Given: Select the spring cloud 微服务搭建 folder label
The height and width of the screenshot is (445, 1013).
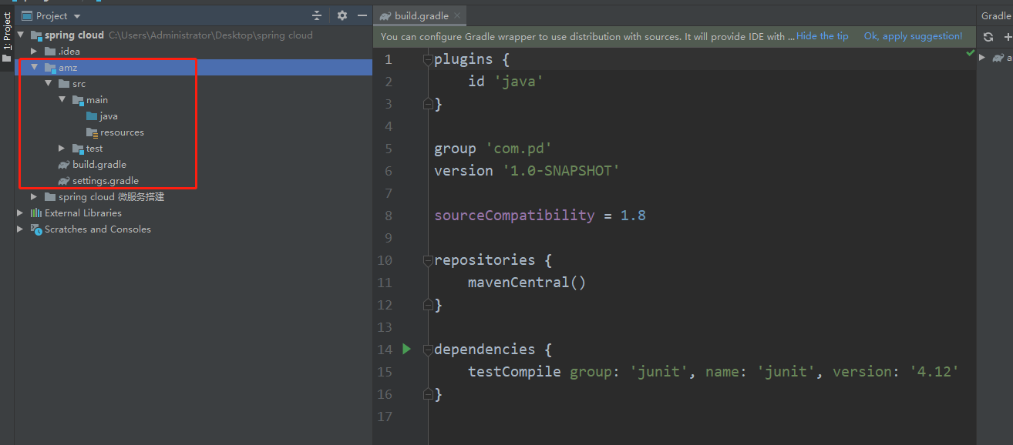Looking at the screenshot, I should [111, 197].
